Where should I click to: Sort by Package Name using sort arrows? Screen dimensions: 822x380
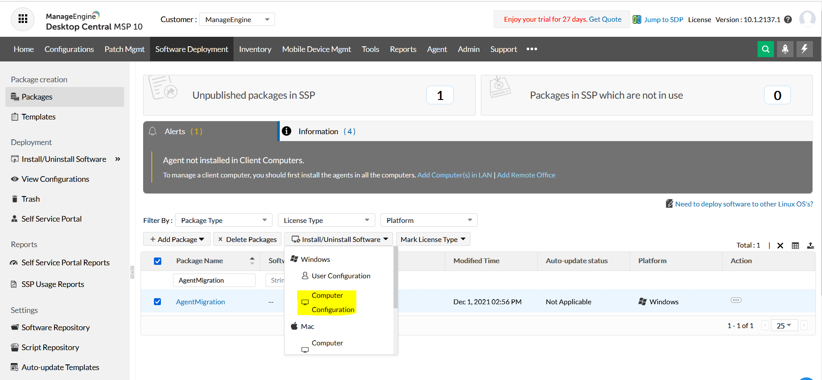pos(252,261)
